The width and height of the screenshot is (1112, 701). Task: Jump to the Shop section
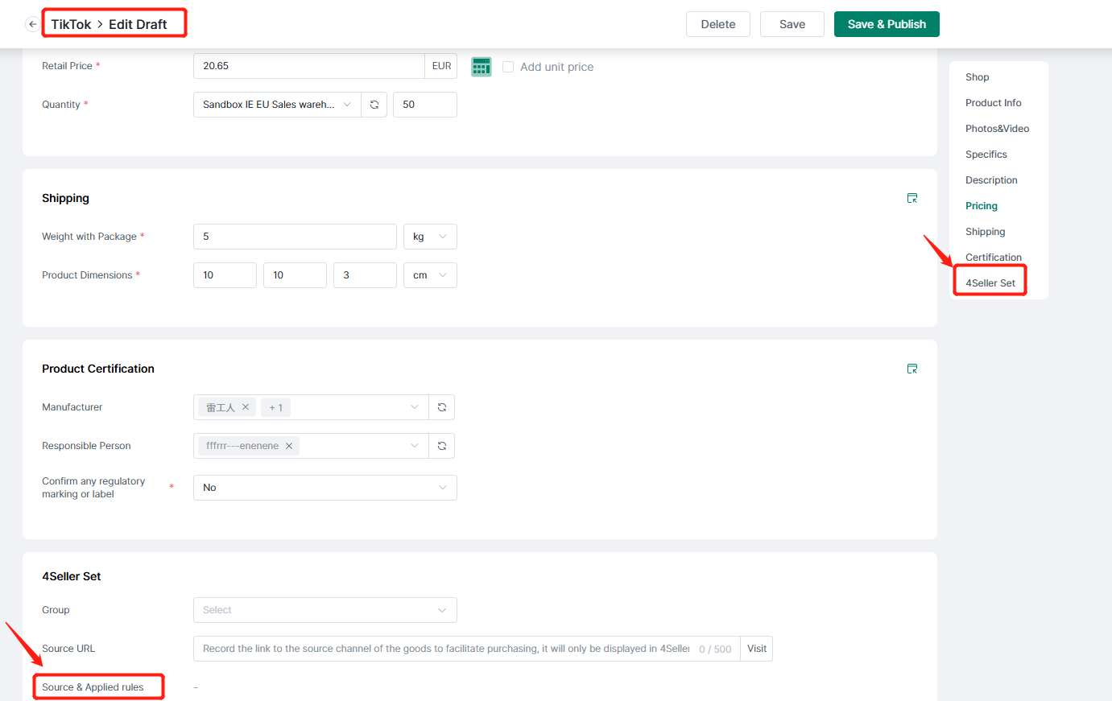click(x=978, y=77)
